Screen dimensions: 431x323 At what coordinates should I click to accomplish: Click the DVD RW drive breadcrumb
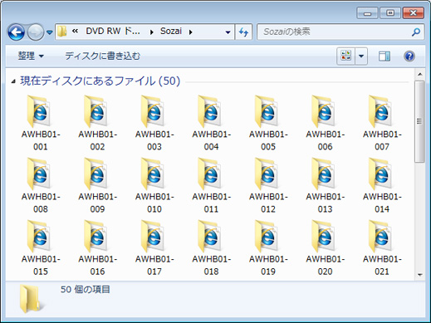coord(113,31)
